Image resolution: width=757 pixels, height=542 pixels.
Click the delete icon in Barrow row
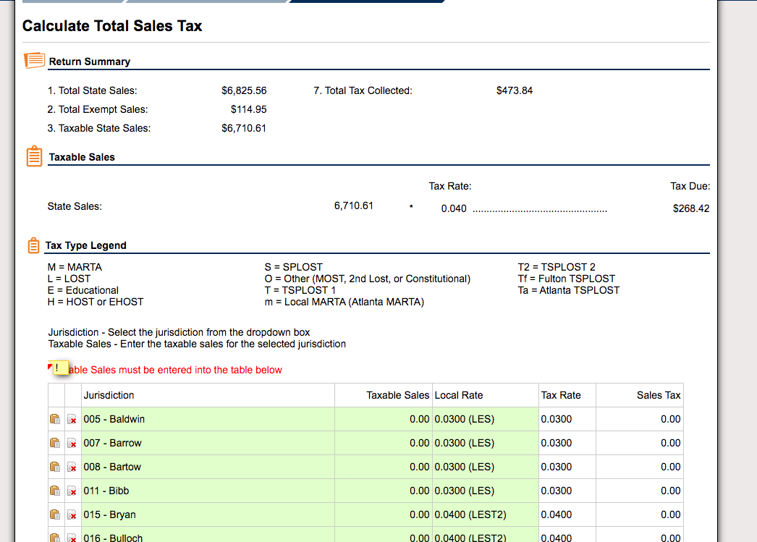coord(72,443)
